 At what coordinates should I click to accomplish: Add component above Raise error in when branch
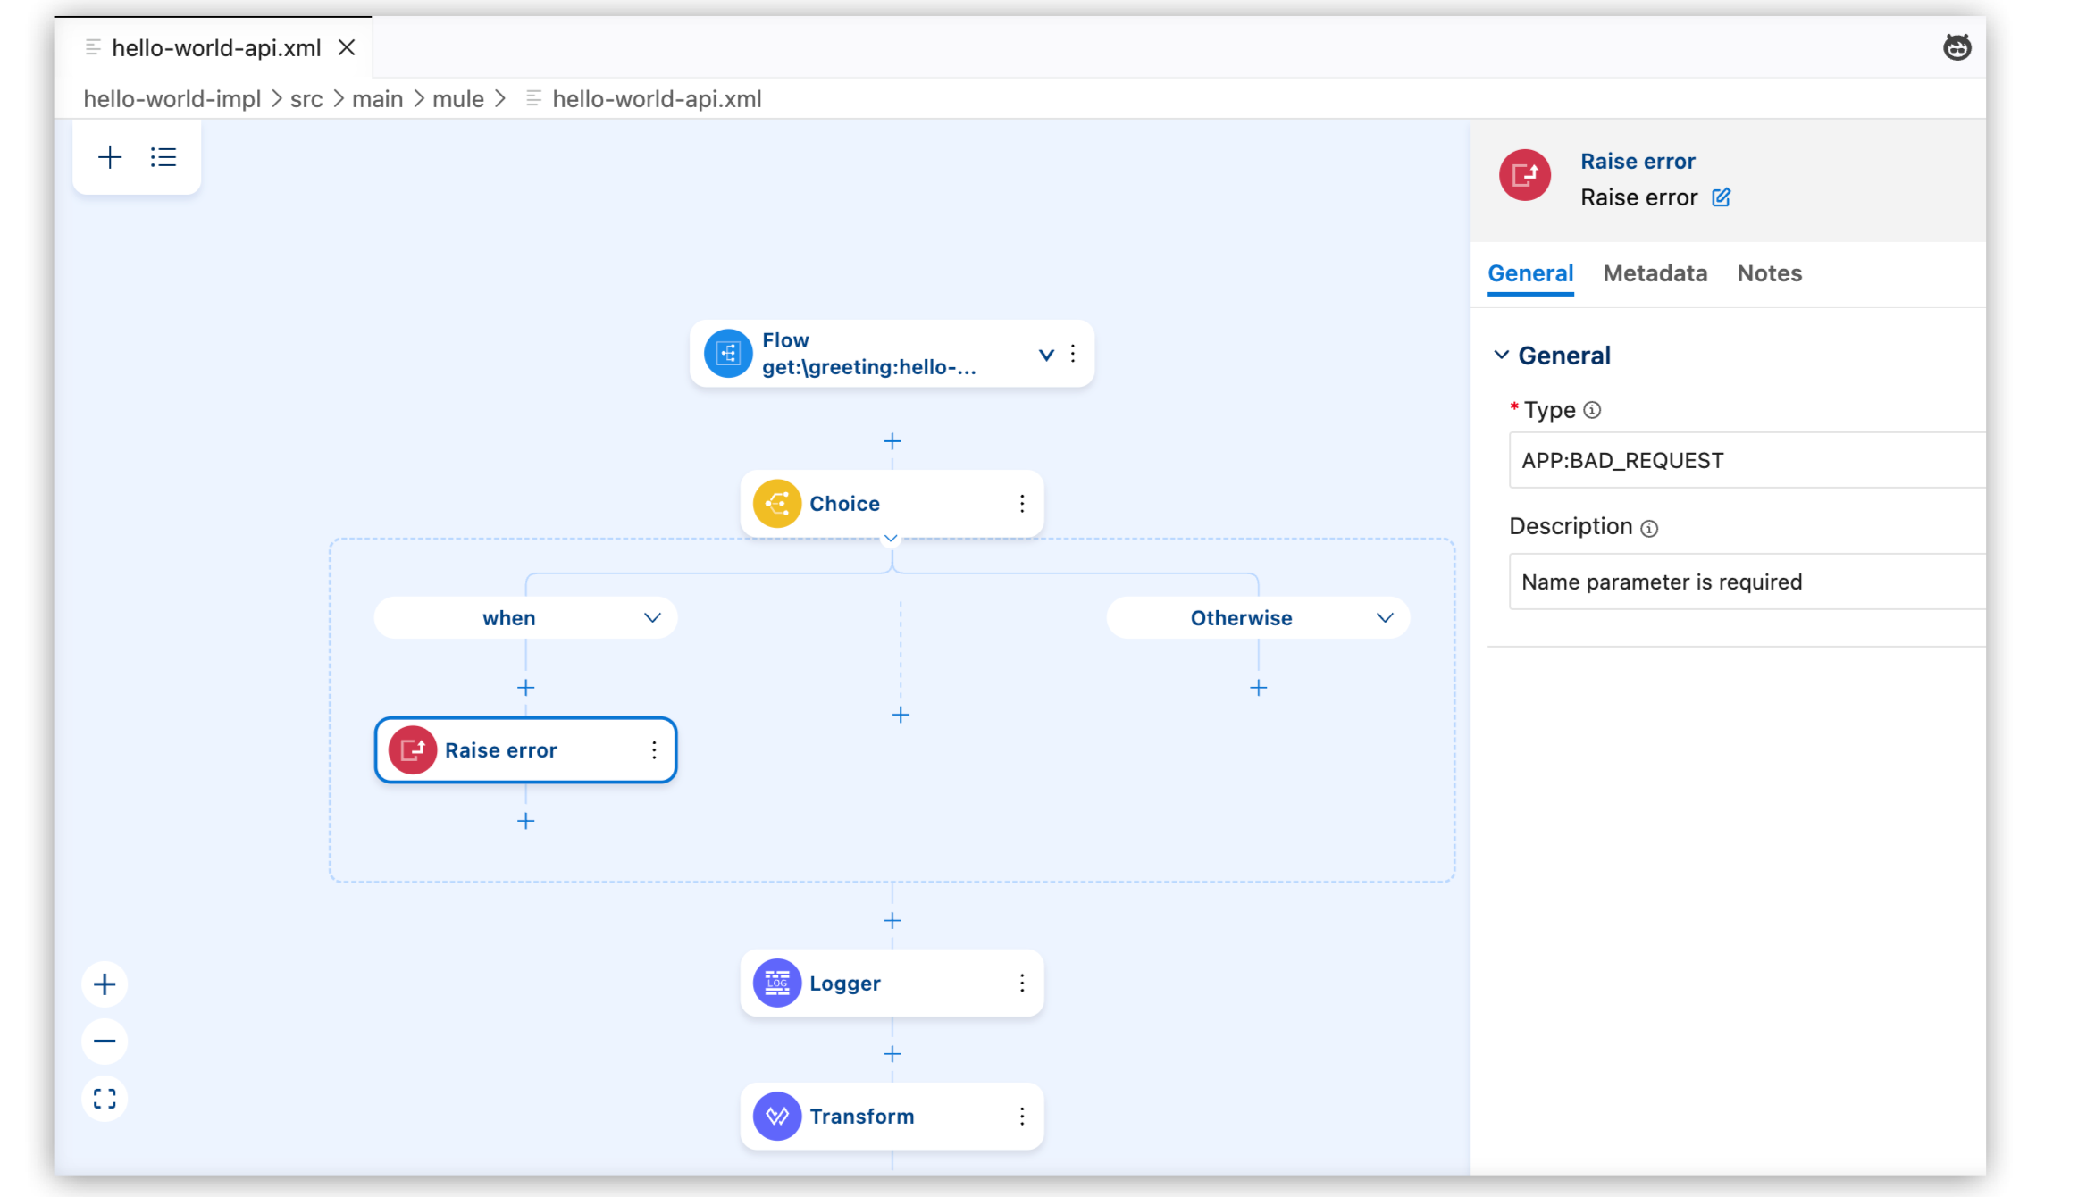(x=525, y=688)
